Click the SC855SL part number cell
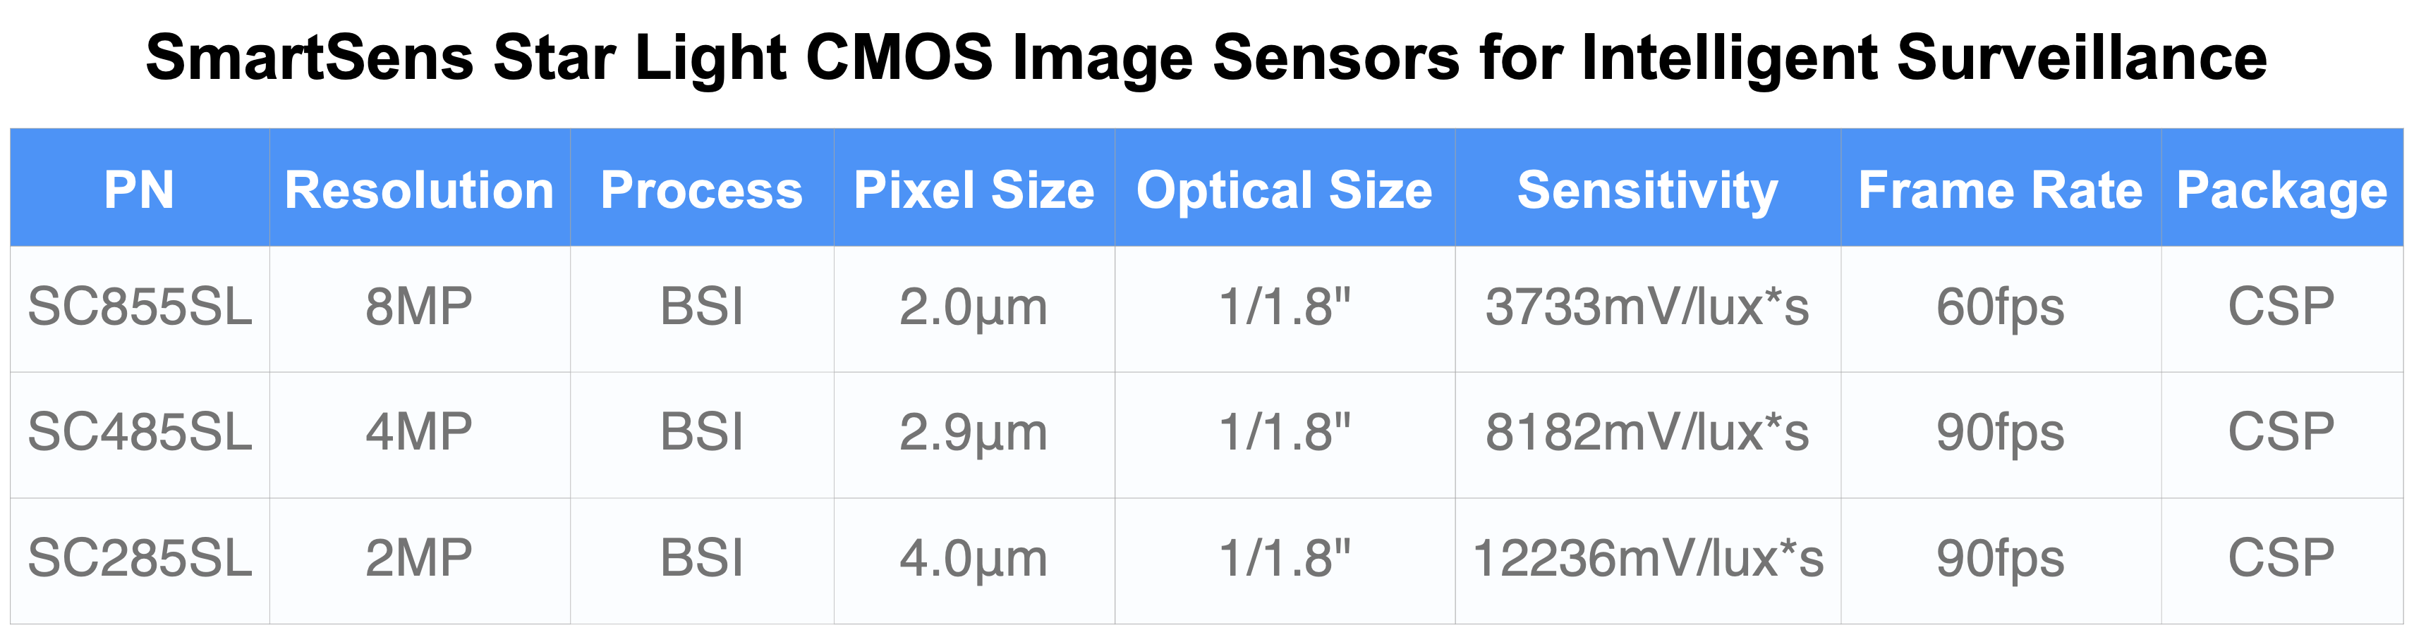The width and height of the screenshot is (2414, 637). click(140, 309)
